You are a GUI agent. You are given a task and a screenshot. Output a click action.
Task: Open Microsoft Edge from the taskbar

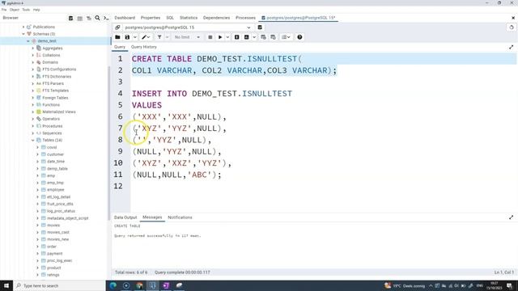coord(113,285)
